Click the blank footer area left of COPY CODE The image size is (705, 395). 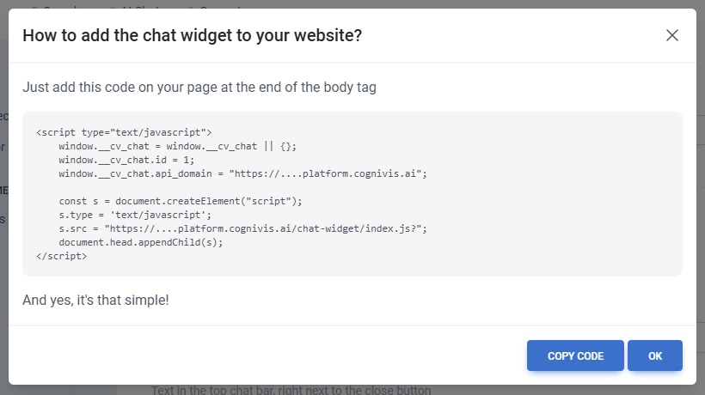(258, 355)
